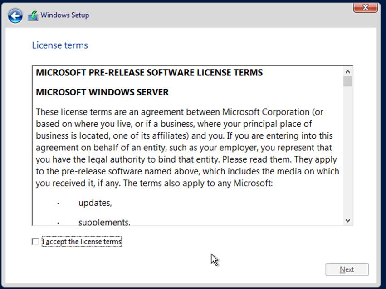Click the Windows Setup logo icon
Screen dimensions: 386x289
pos(32,15)
